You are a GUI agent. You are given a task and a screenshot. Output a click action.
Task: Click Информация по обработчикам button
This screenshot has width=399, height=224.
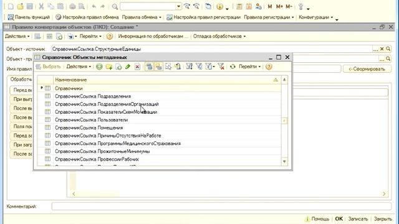point(153,36)
